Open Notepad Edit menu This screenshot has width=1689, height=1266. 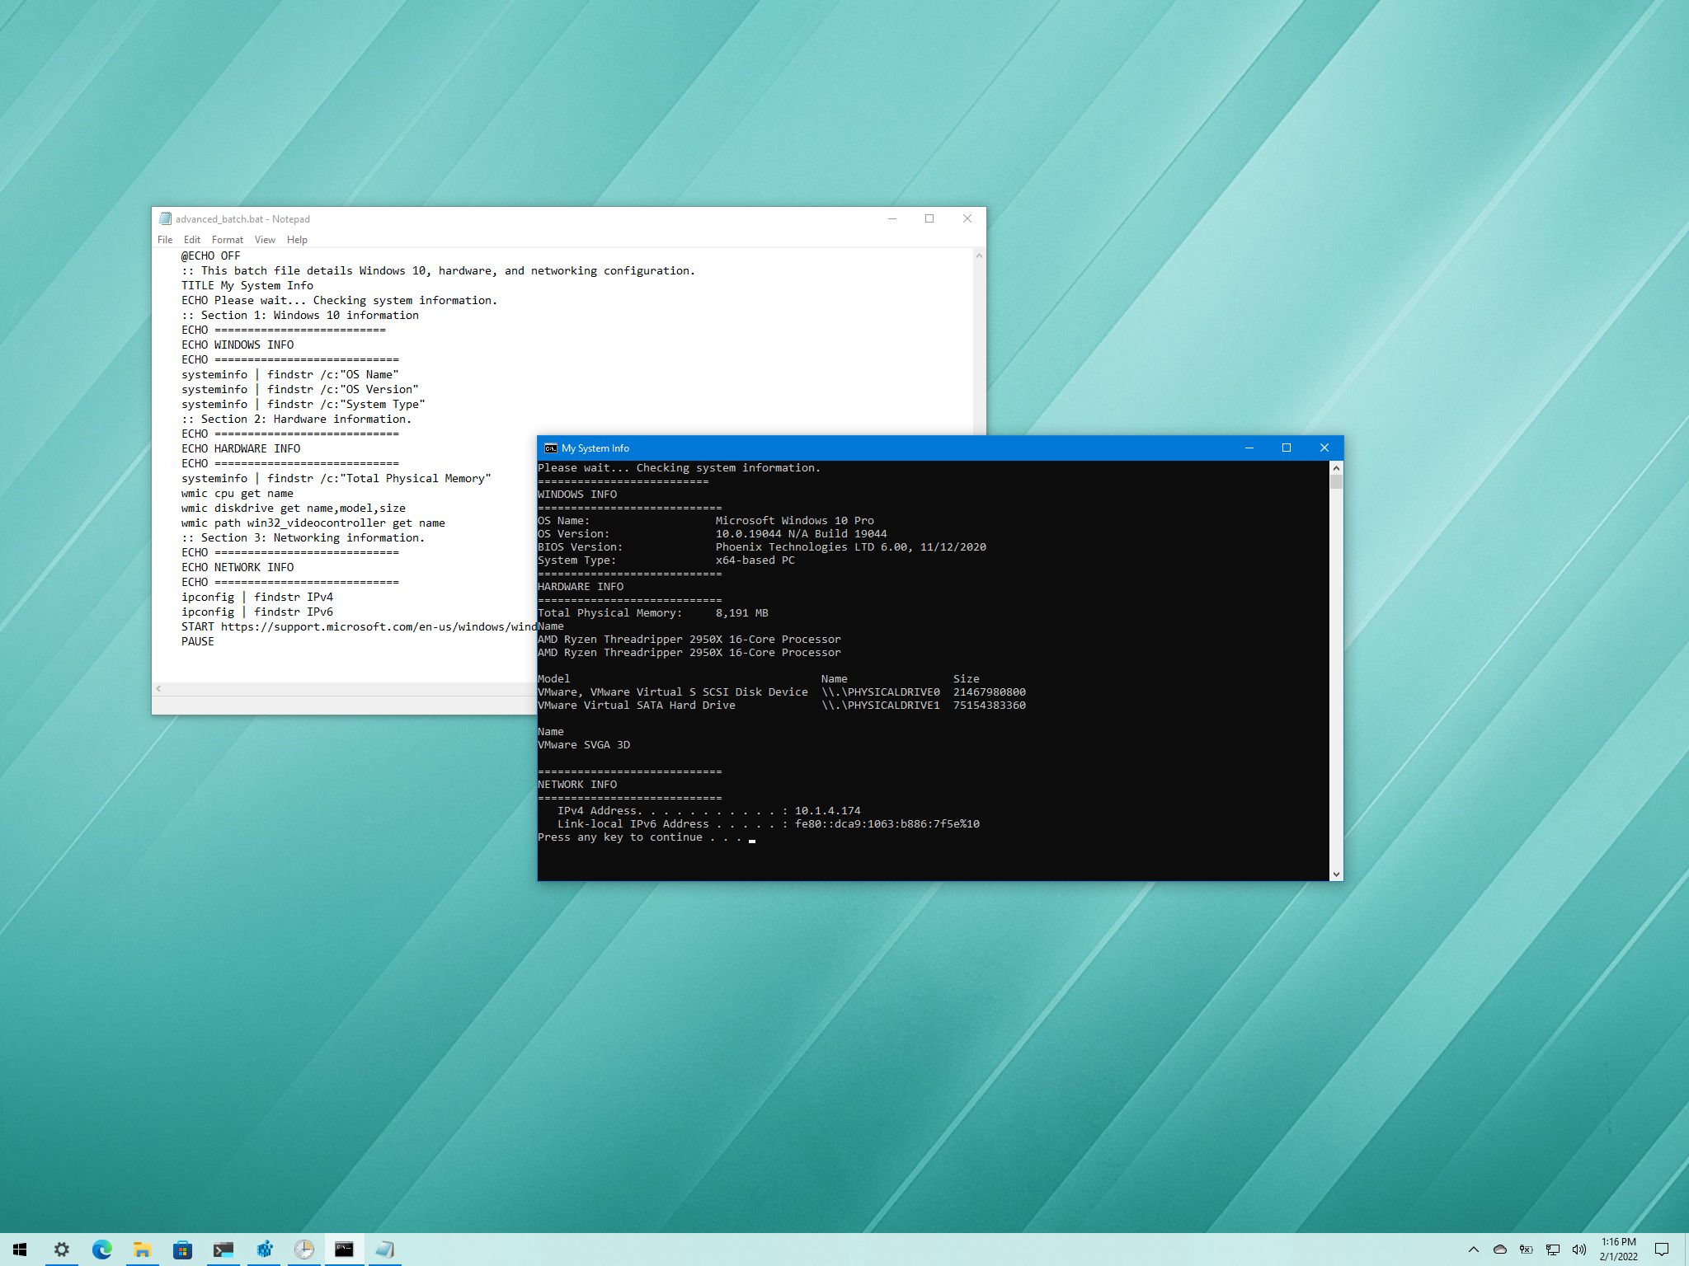[192, 240]
